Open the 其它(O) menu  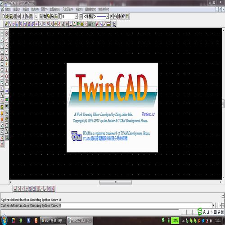(x=79, y=9)
